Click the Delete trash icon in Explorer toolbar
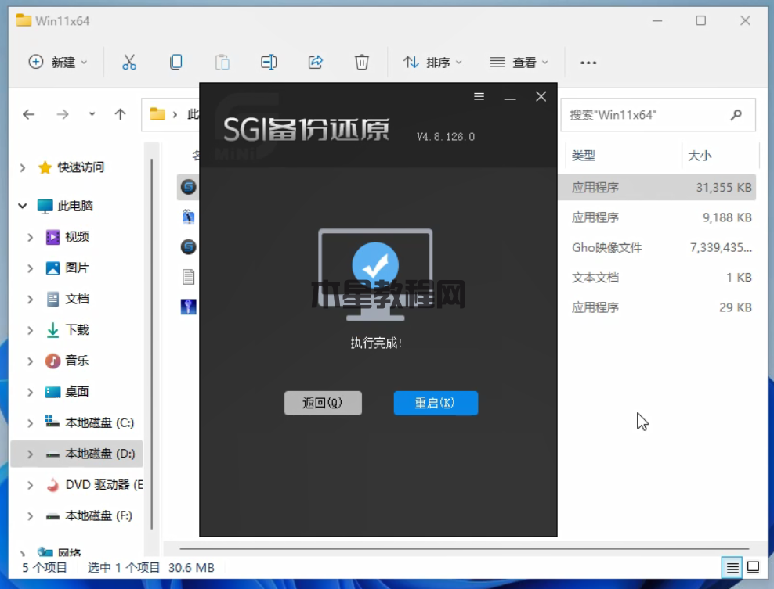Image resolution: width=774 pixels, height=589 pixels. 362,63
